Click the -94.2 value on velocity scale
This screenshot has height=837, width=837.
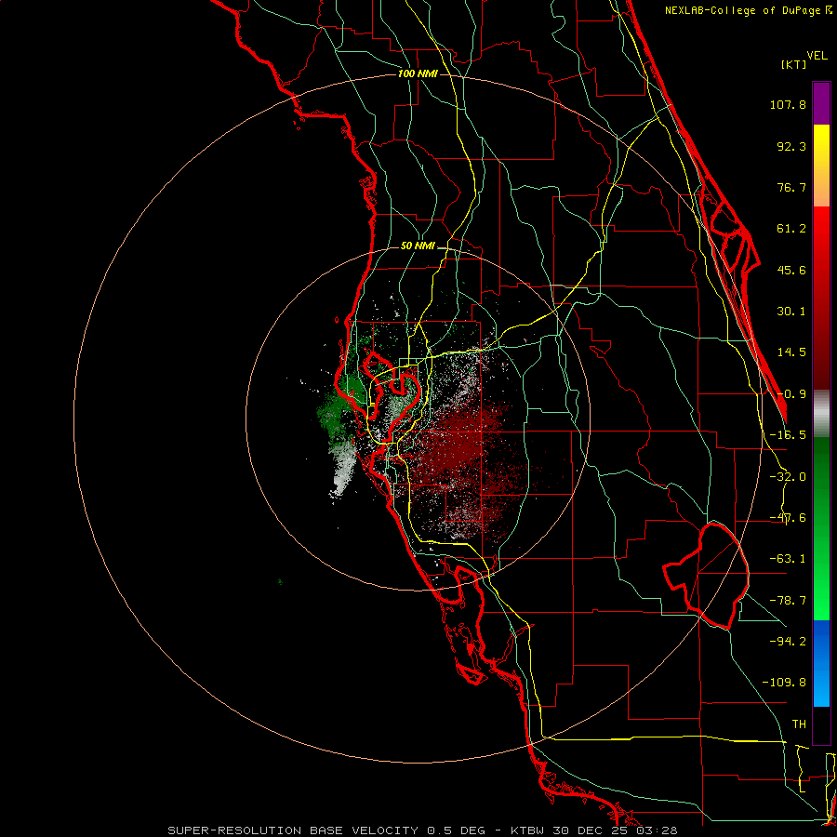(788, 641)
